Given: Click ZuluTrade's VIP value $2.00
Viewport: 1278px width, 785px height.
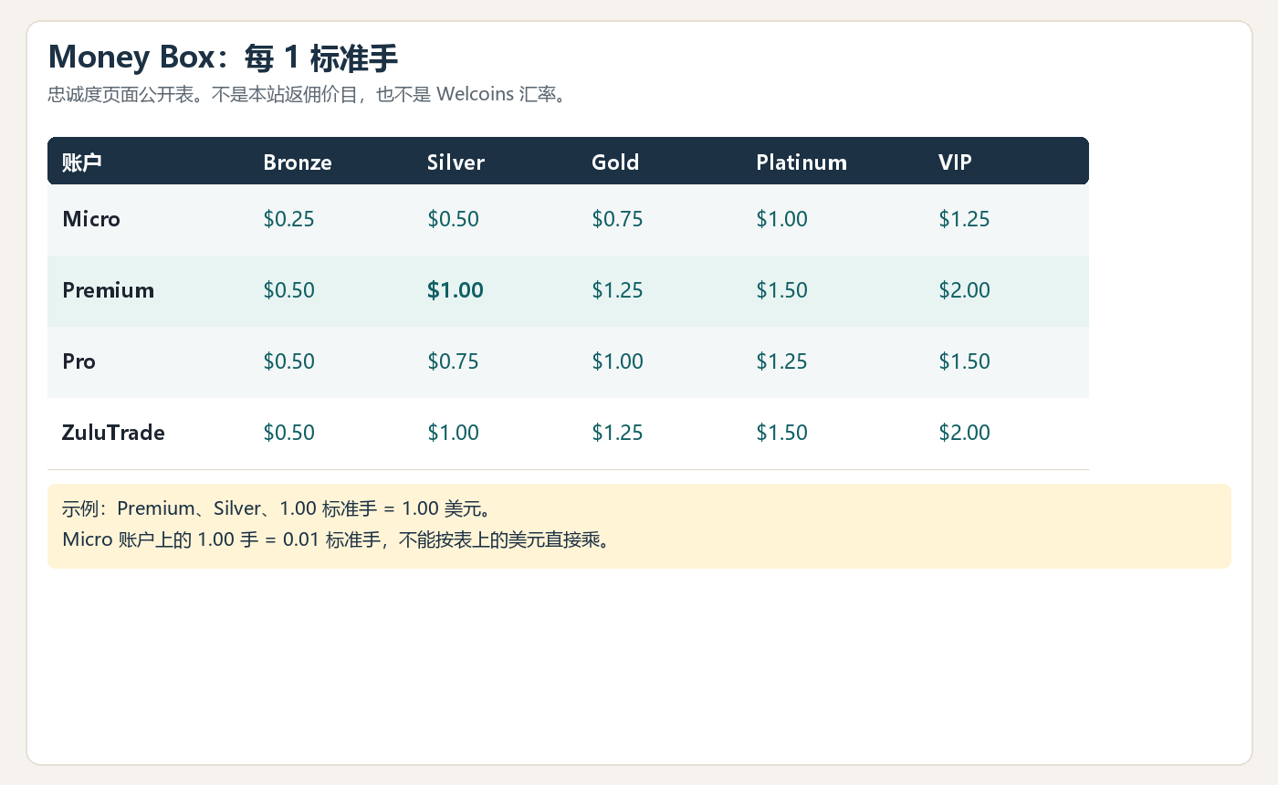Looking at the screenshot, I should point(964,433).
